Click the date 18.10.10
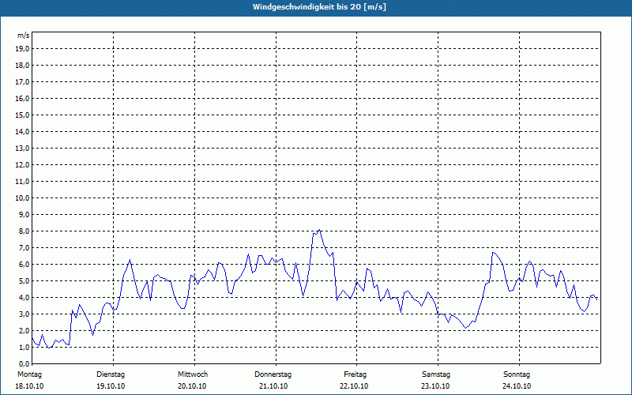Image resolution: width=632 pixels, height=395 pixels. click(x=29, y=386)
